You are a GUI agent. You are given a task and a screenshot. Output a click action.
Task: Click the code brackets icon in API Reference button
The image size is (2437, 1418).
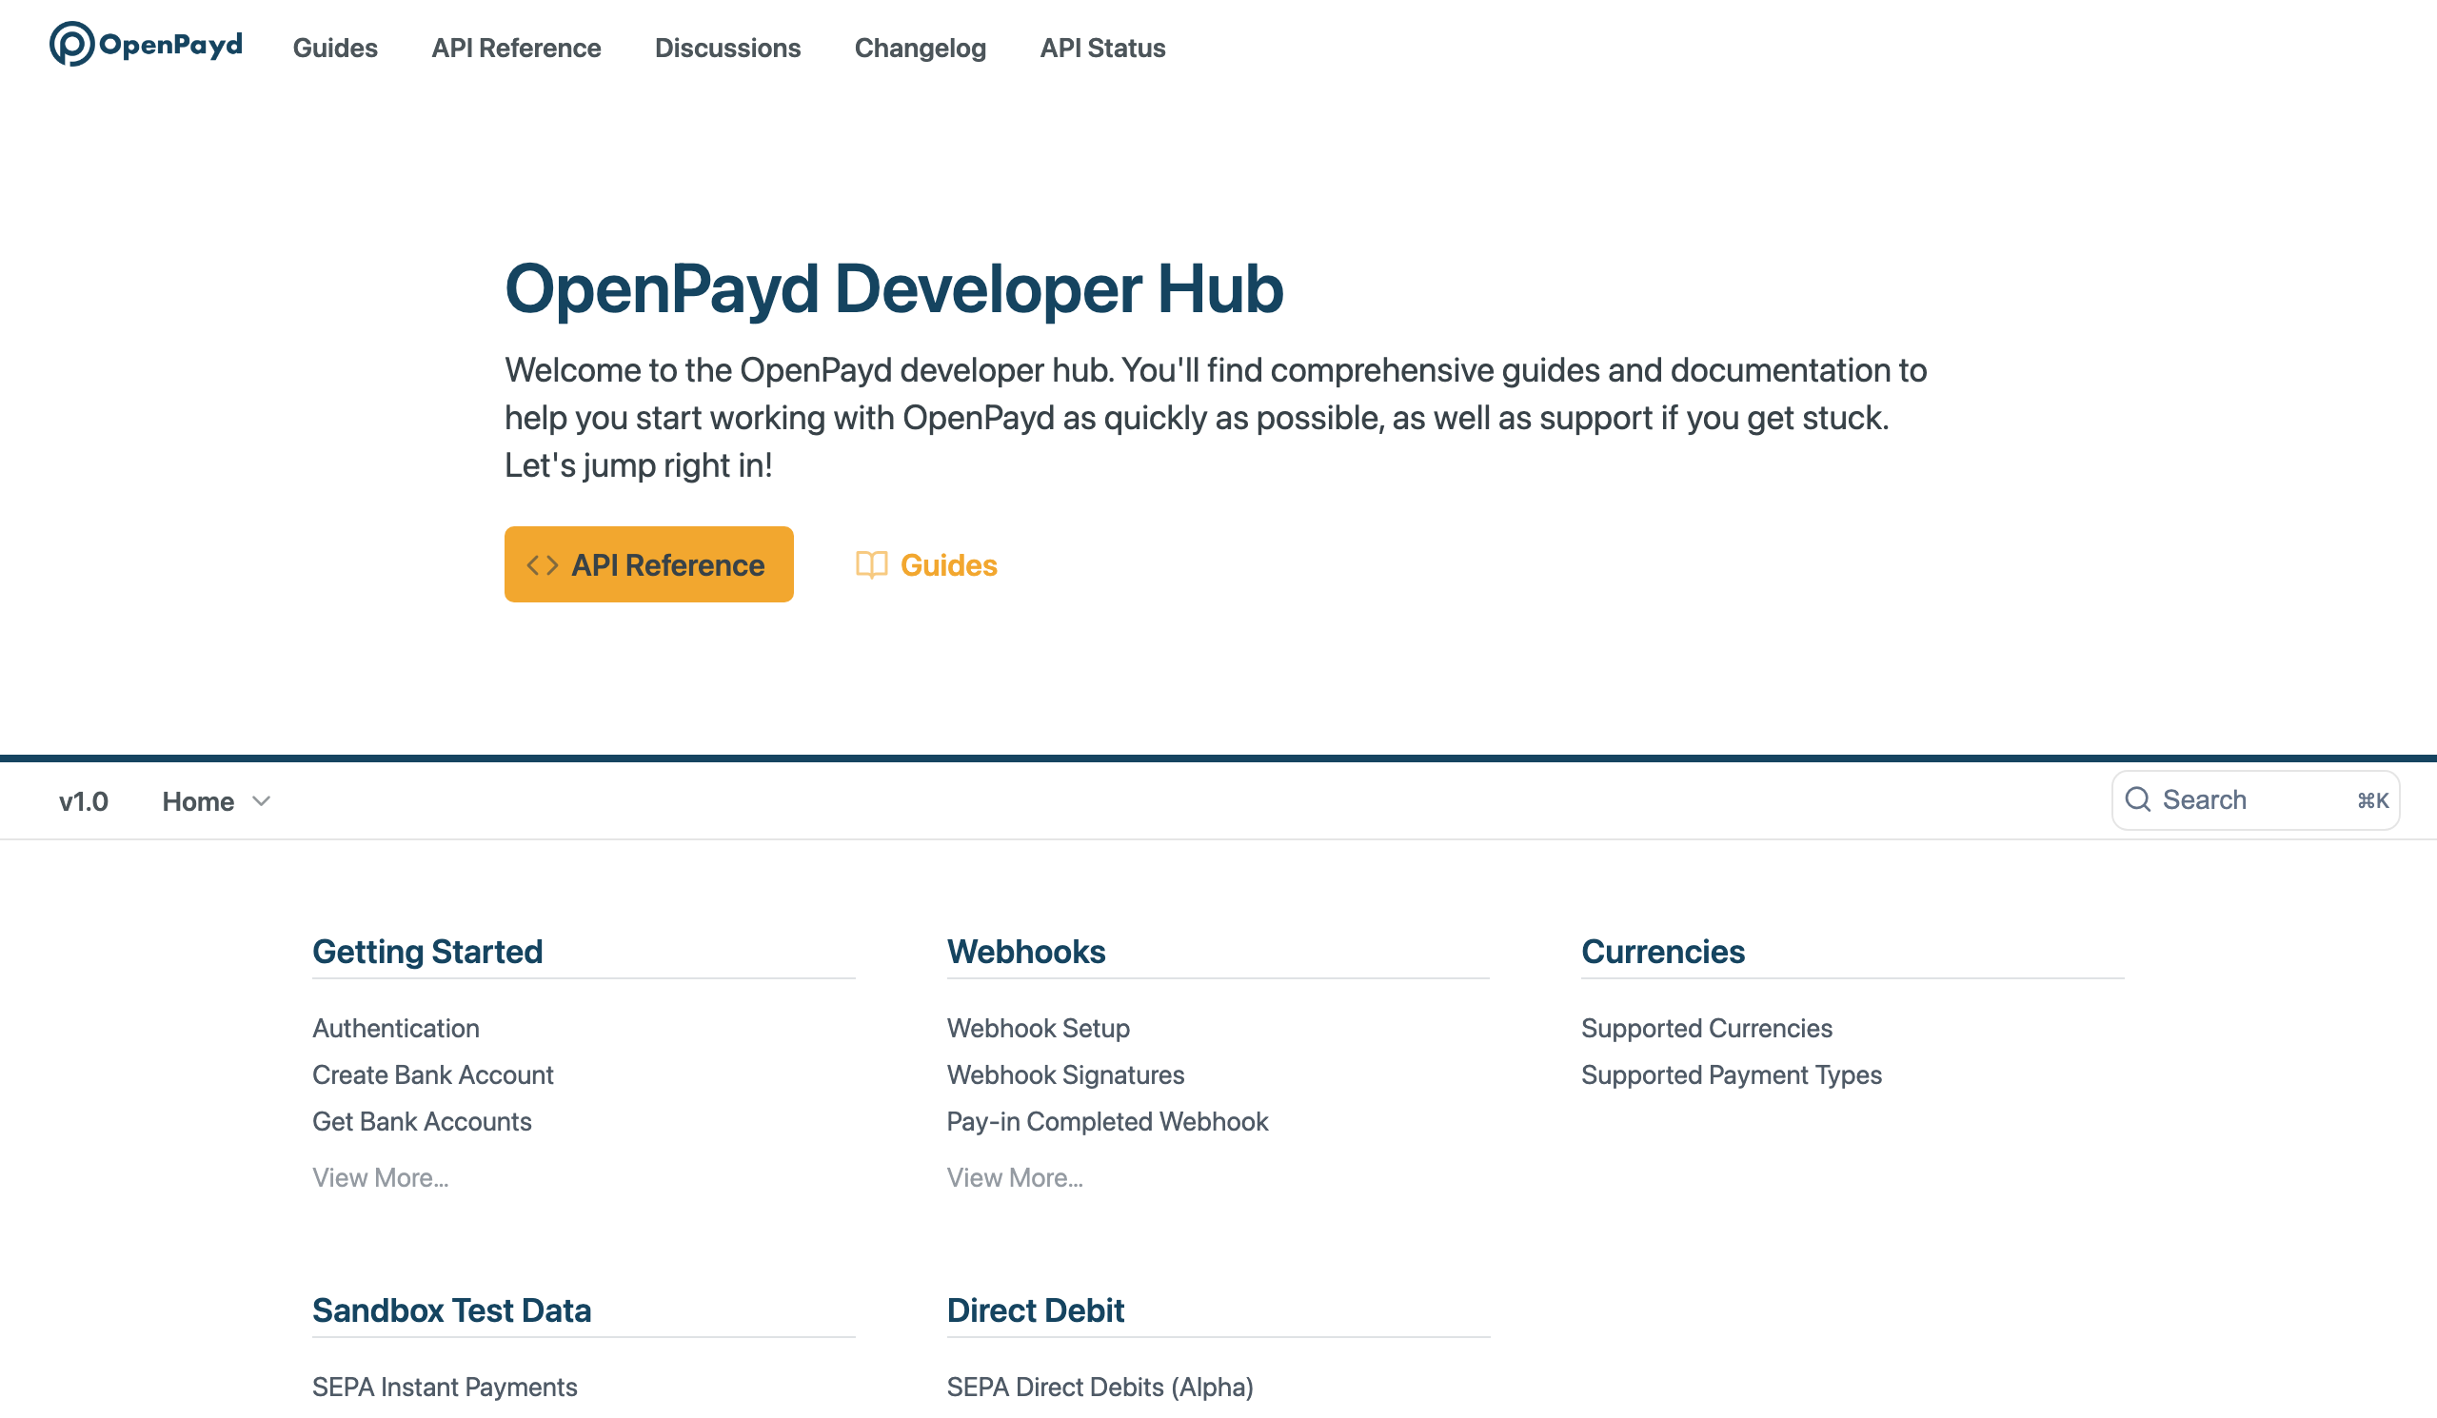coord(543,565)
